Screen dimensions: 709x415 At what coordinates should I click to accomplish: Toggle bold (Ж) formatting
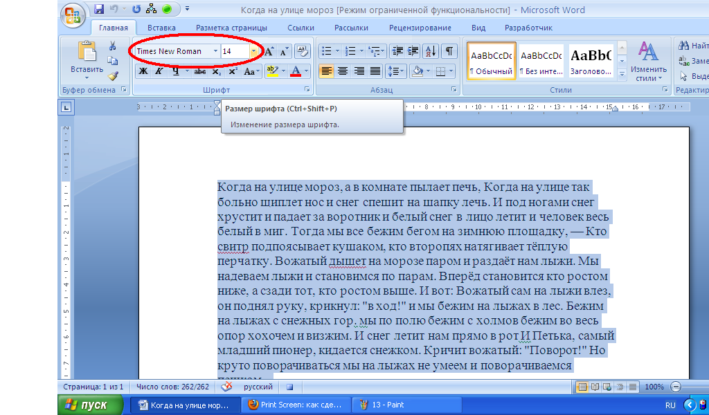pos(143,71)
